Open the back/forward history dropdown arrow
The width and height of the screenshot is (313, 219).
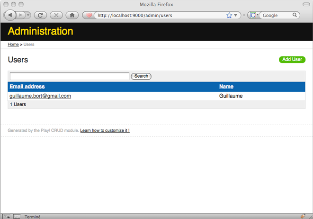coord(28,15)
